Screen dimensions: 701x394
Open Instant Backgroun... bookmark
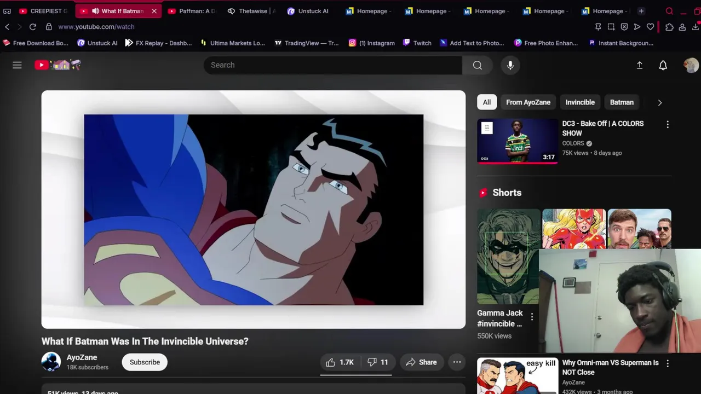620,43
